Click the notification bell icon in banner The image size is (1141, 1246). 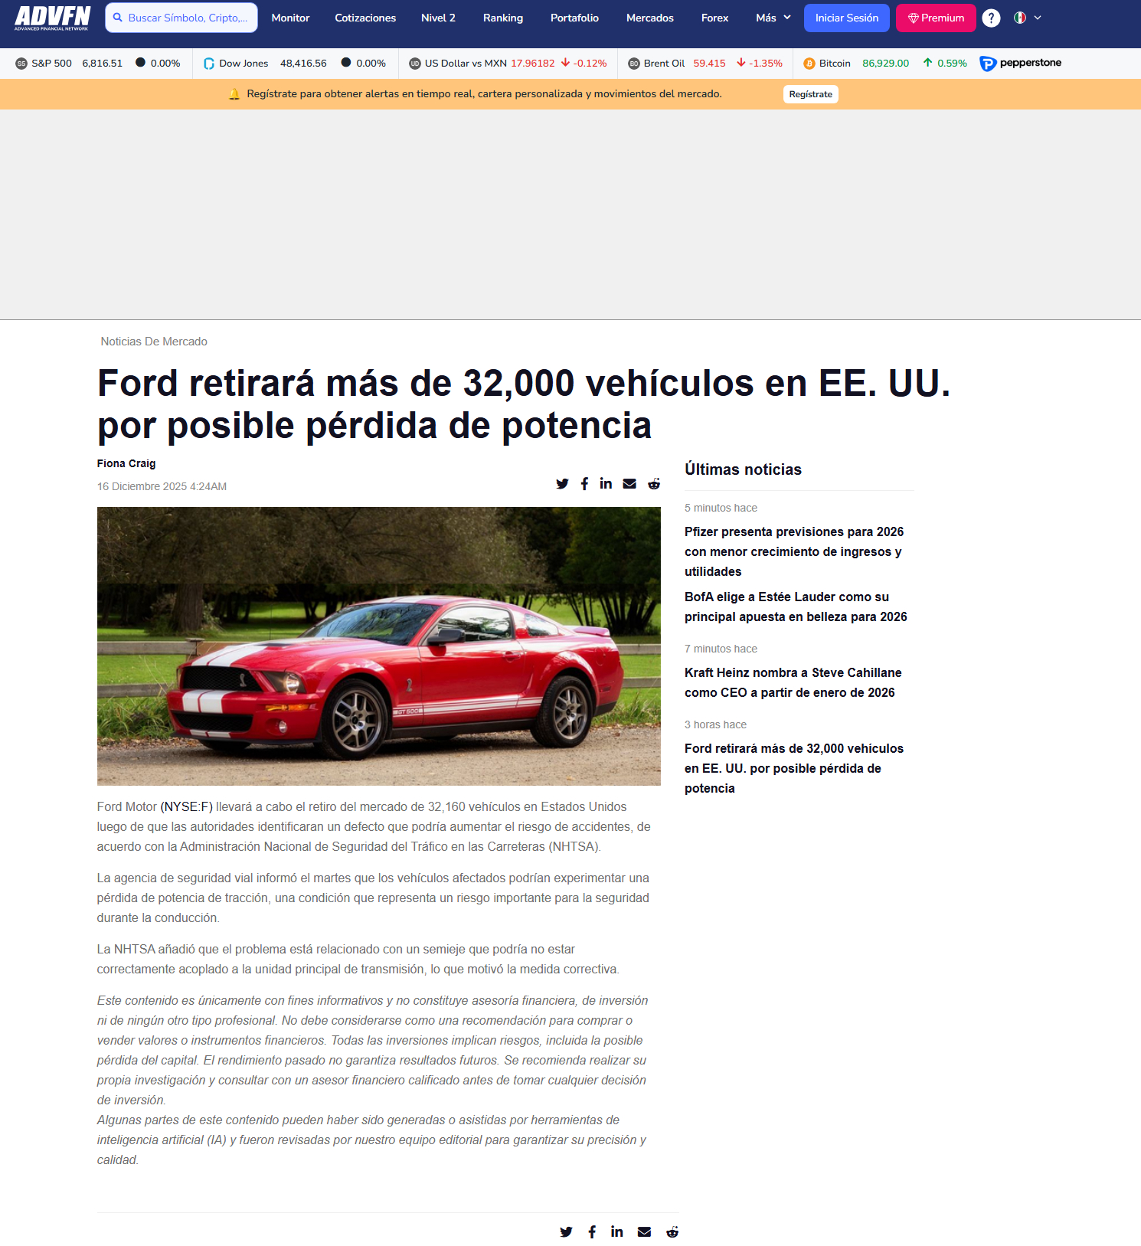[x=234, y=94]
